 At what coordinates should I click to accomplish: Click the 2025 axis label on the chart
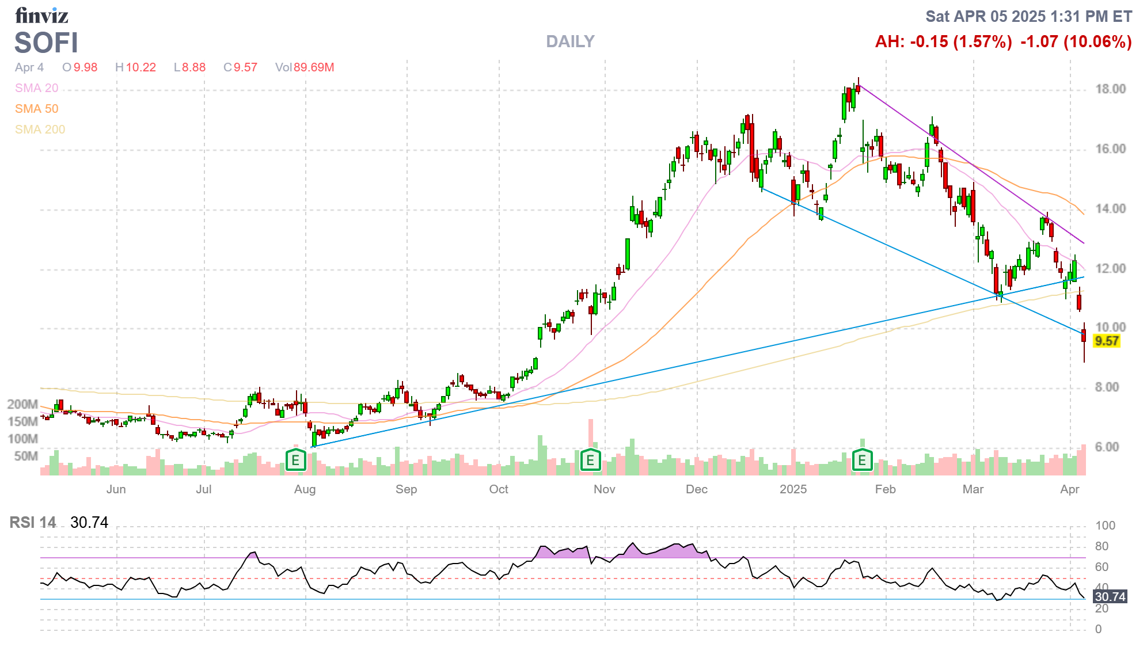[793, 489]
